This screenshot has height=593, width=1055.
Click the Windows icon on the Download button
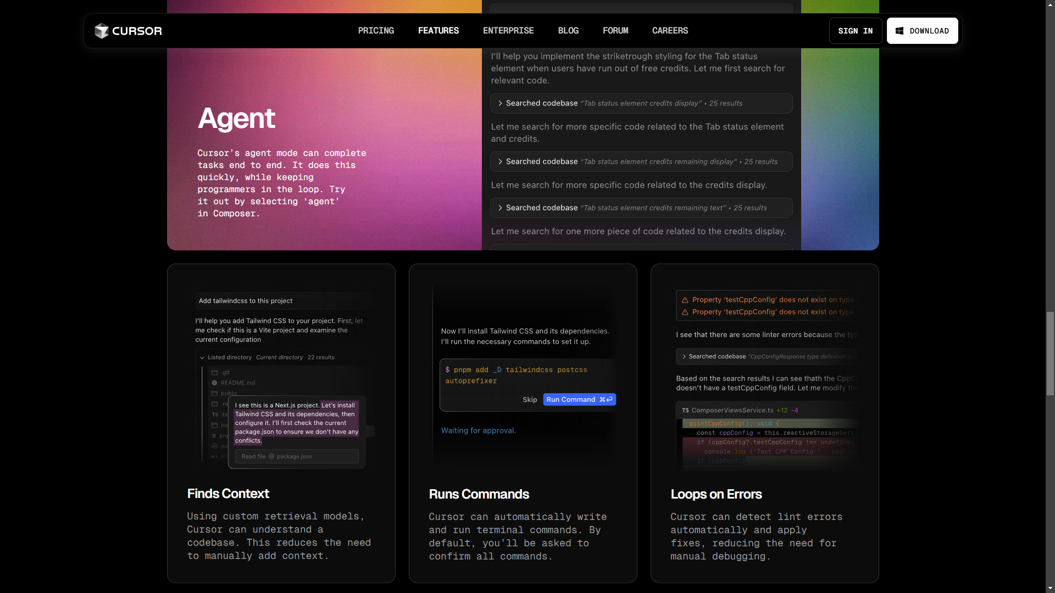[899, 31]
